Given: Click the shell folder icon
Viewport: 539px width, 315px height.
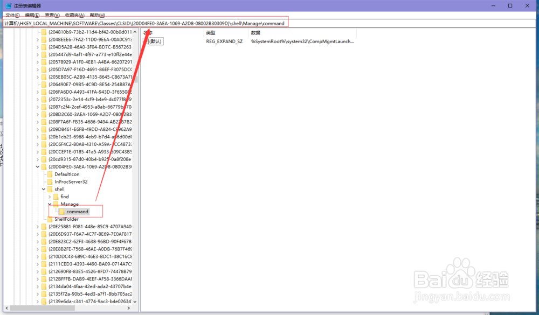Looking at the screenshot, I should (x=50, y=190).
